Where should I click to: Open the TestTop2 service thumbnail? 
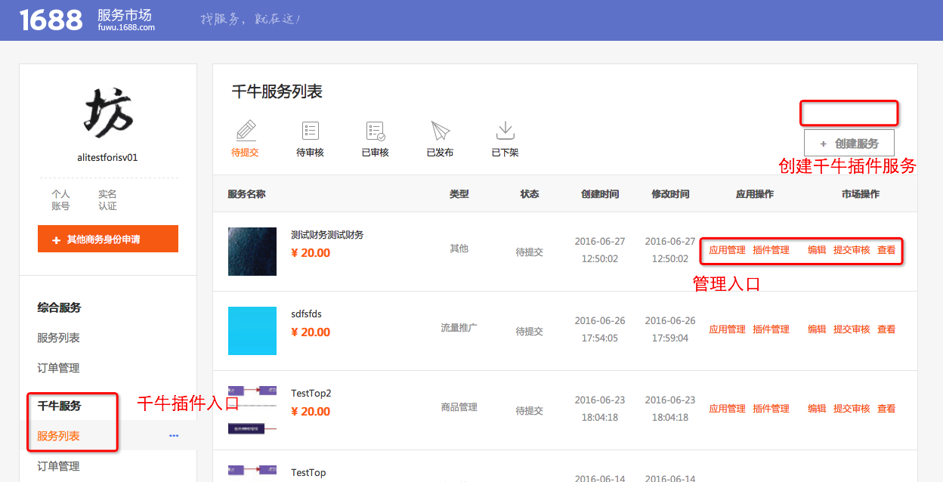[x=252, y=410]
